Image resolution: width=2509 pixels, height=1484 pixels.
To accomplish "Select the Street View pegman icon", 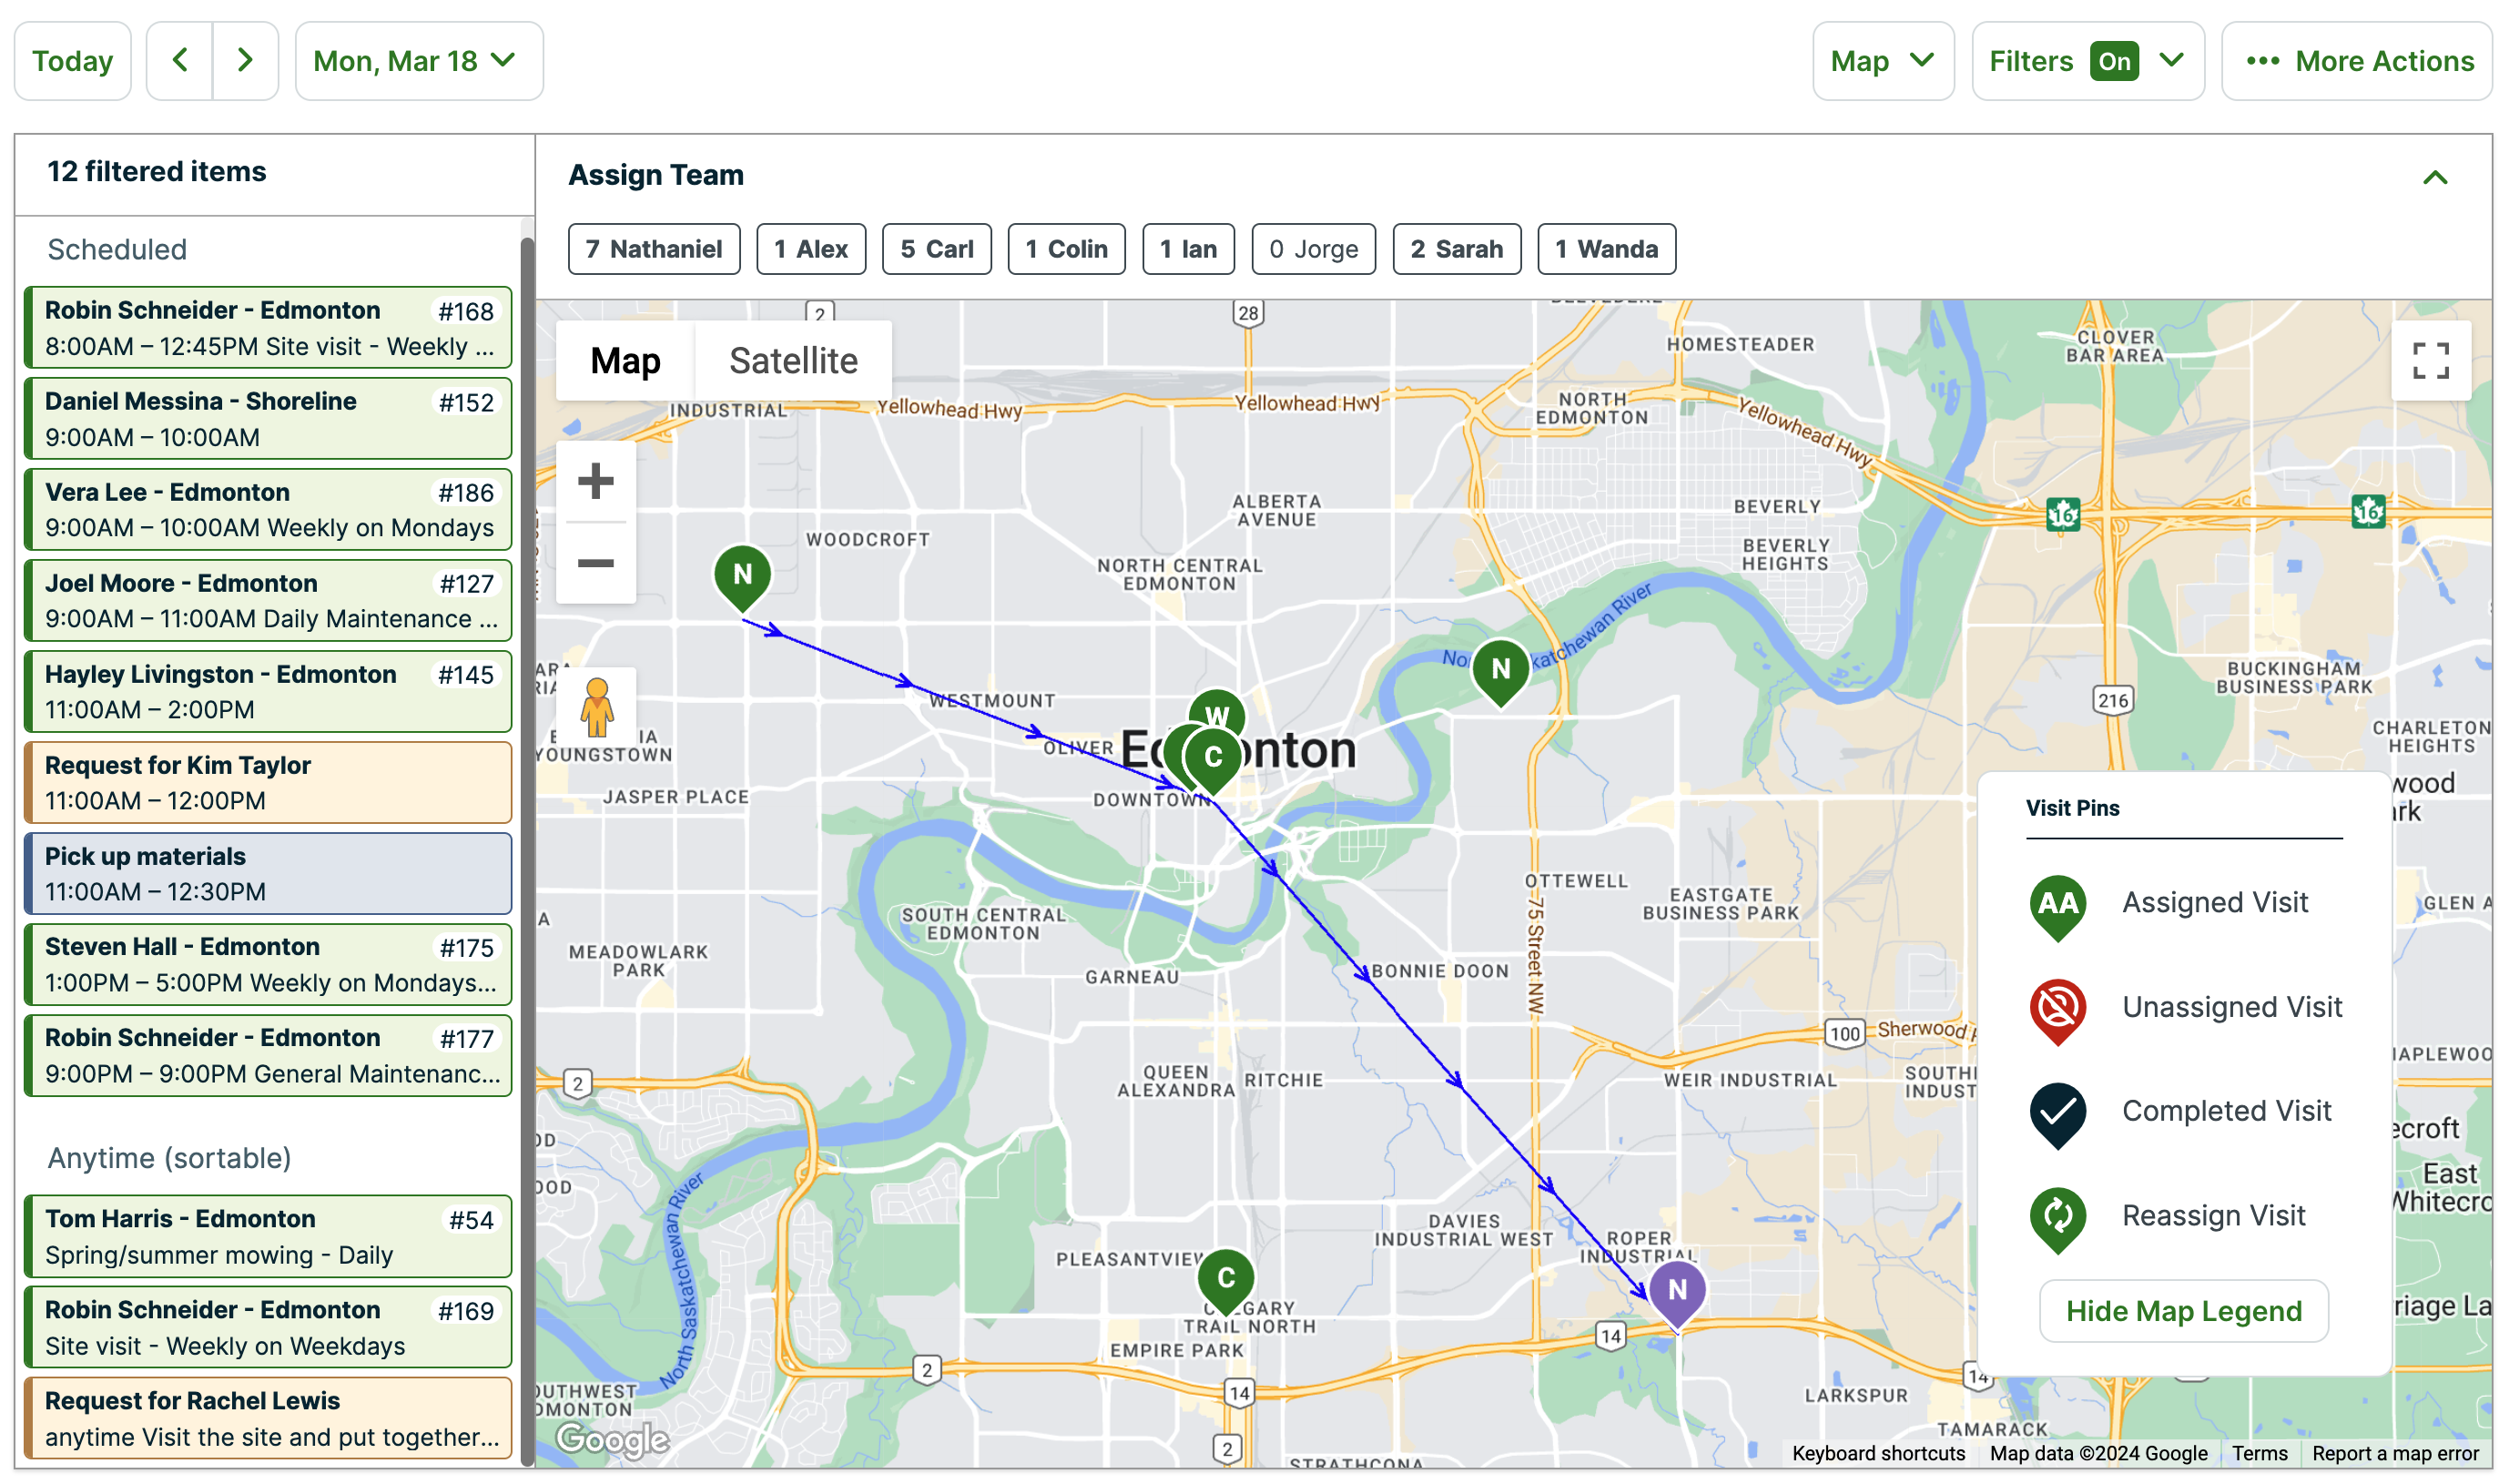I will coord(595,710).
